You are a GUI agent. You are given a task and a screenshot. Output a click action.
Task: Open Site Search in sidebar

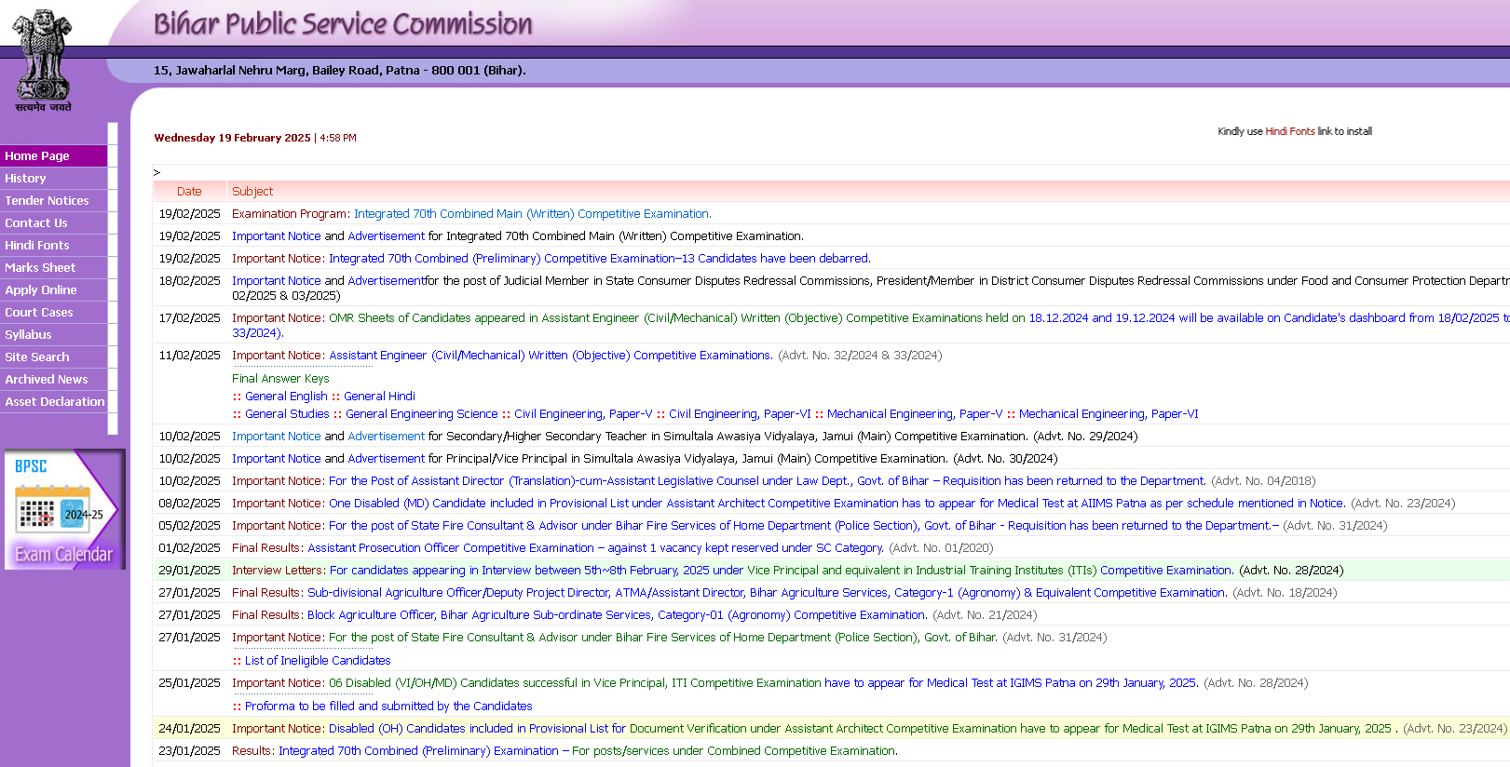tap(37, 357)
